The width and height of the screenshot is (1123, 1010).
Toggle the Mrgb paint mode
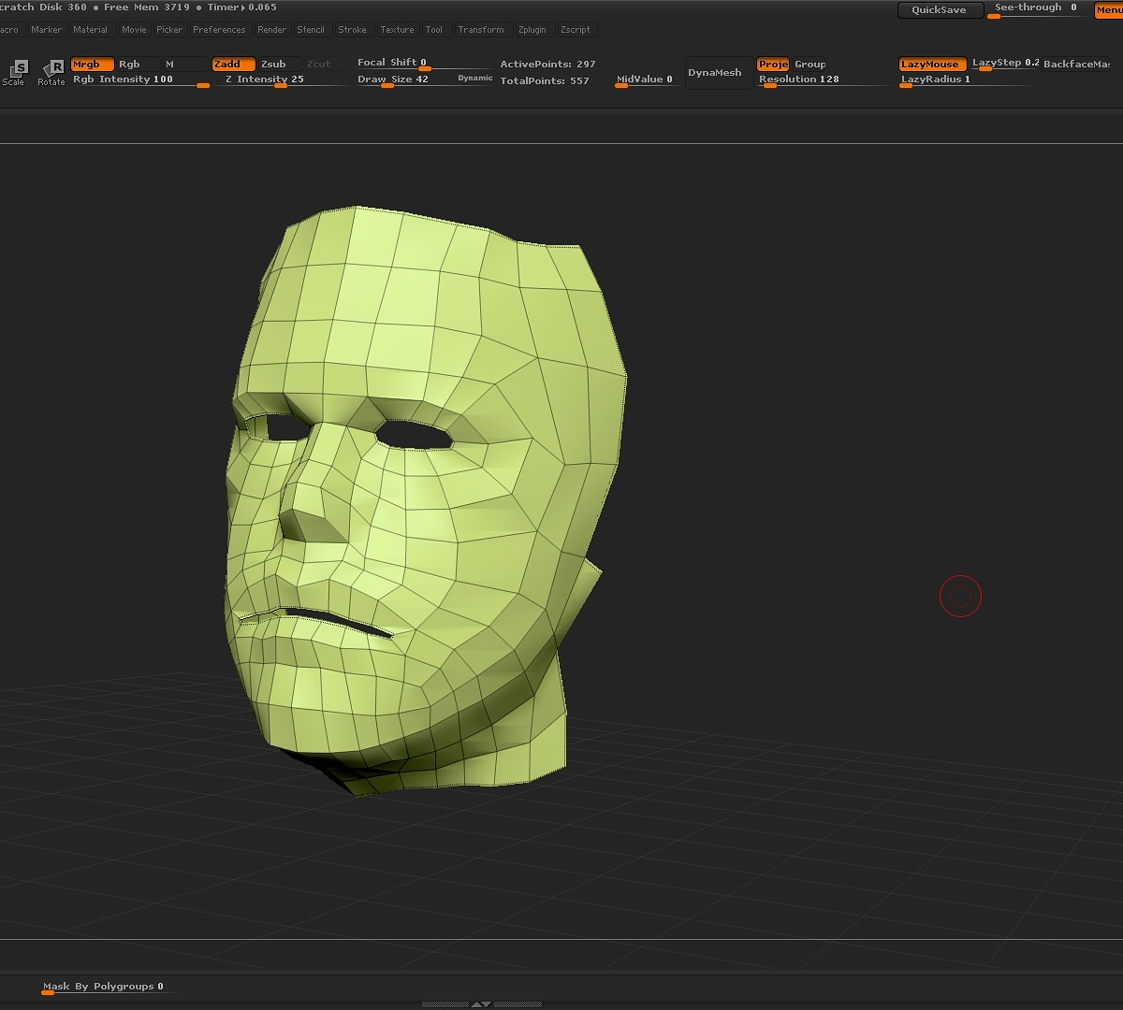pyautogui.click(x=93, y=65)
